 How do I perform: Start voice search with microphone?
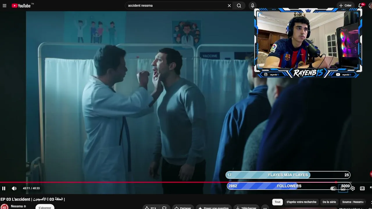pos(253,6)
